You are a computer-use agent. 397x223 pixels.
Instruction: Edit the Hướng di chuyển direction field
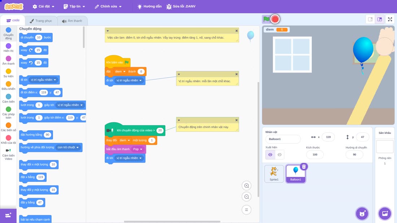tap(354, 155)
